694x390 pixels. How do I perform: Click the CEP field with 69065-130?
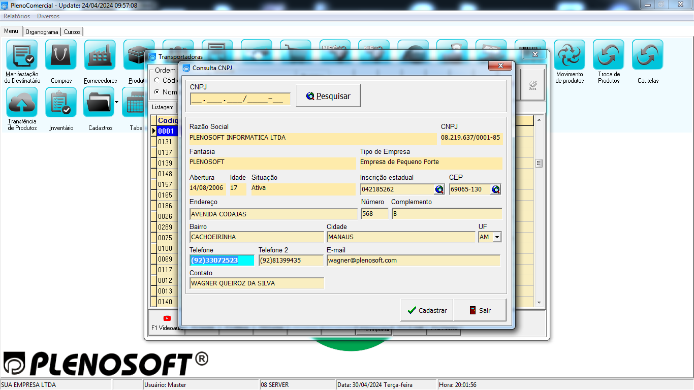[470, 189]
